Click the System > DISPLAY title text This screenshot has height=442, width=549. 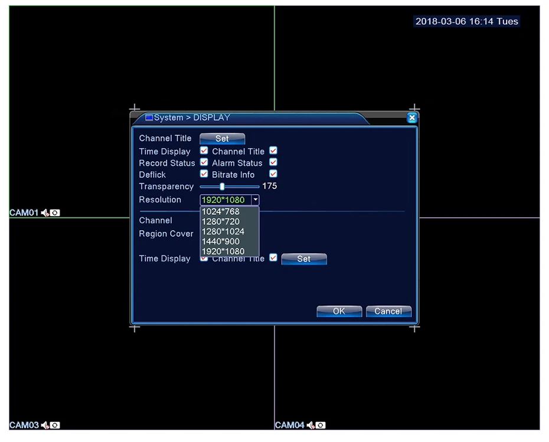coord(192,117)
